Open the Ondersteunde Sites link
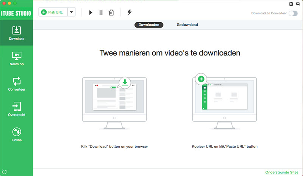 [x=282, y=172]
